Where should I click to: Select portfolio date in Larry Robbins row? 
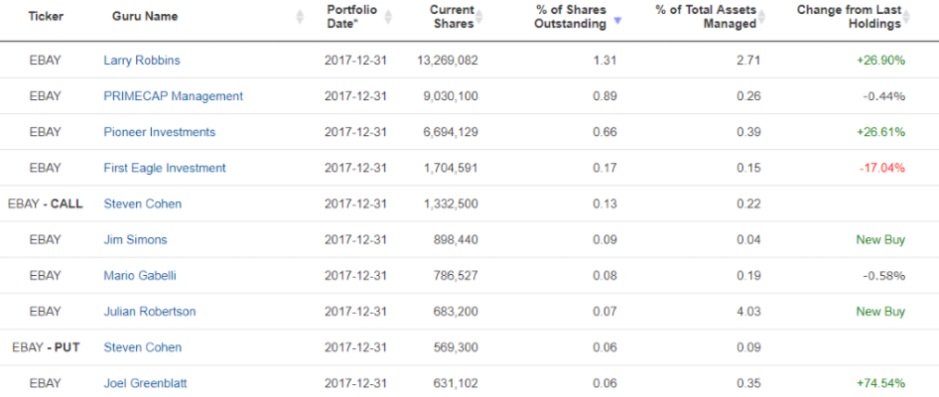coord(355,60)
